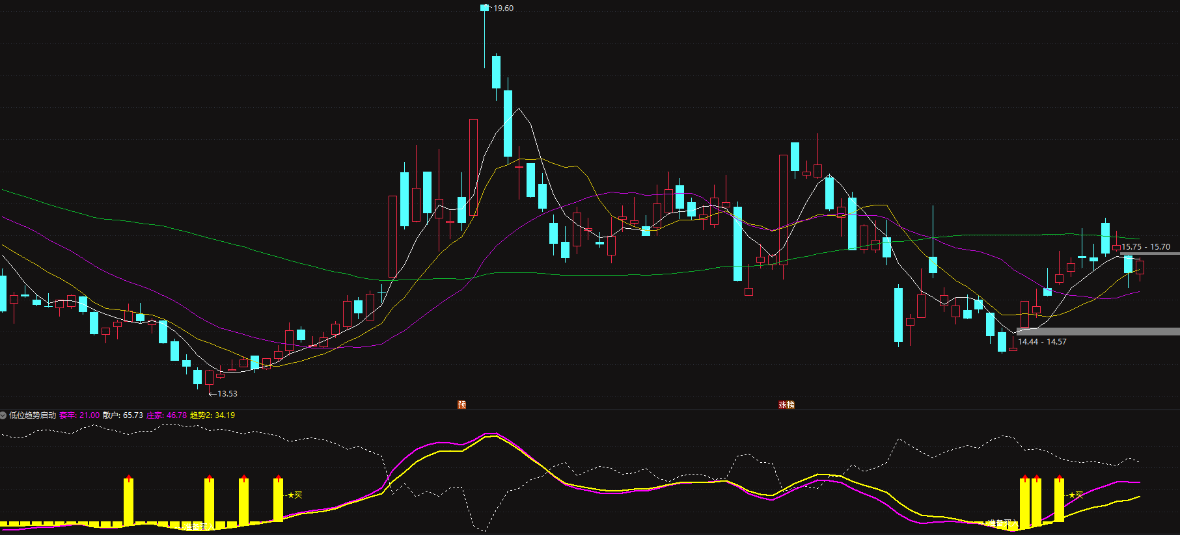Image resolution: width=1180 pixels, height=535 pixels.
Task: Click the leftmost yellow signal bar
Action: (x=129, y=501)
